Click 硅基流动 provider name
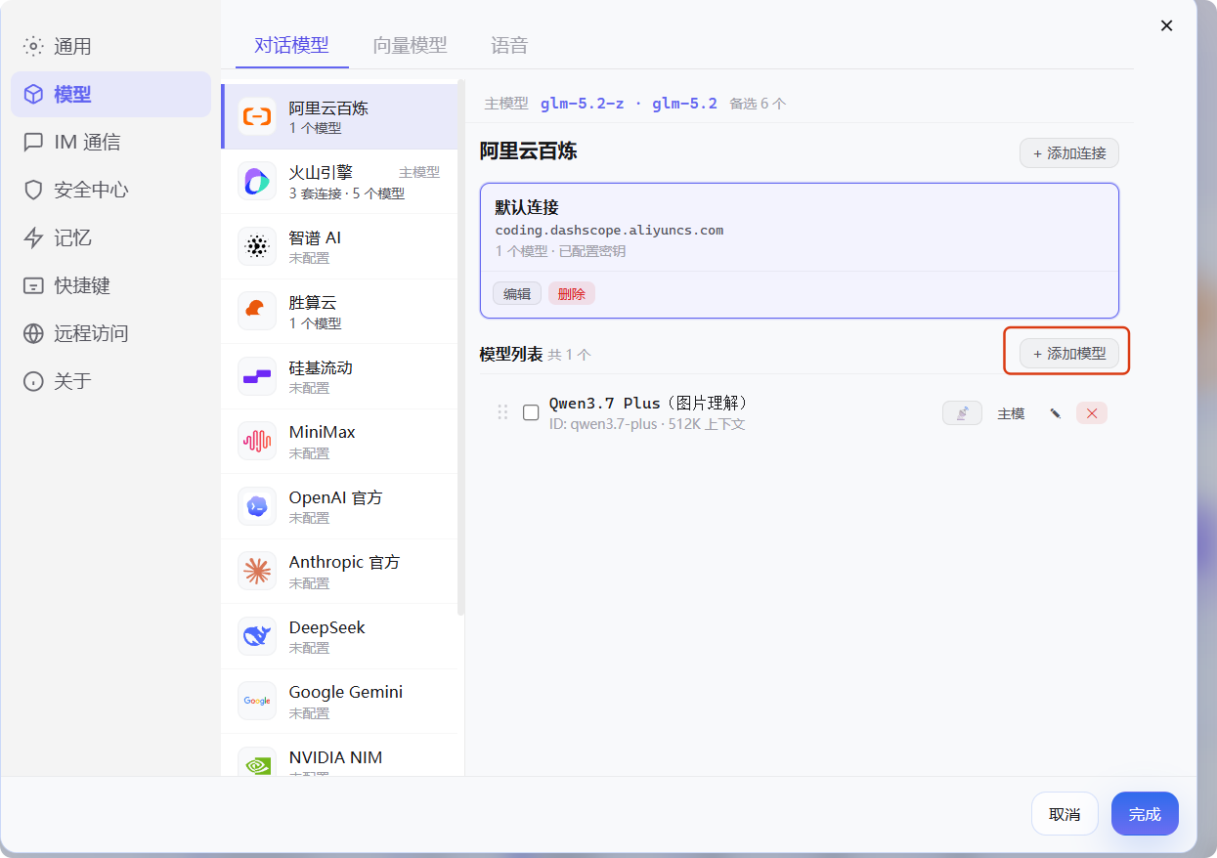Screen dimensions: 1217x858 coord(321,367)
